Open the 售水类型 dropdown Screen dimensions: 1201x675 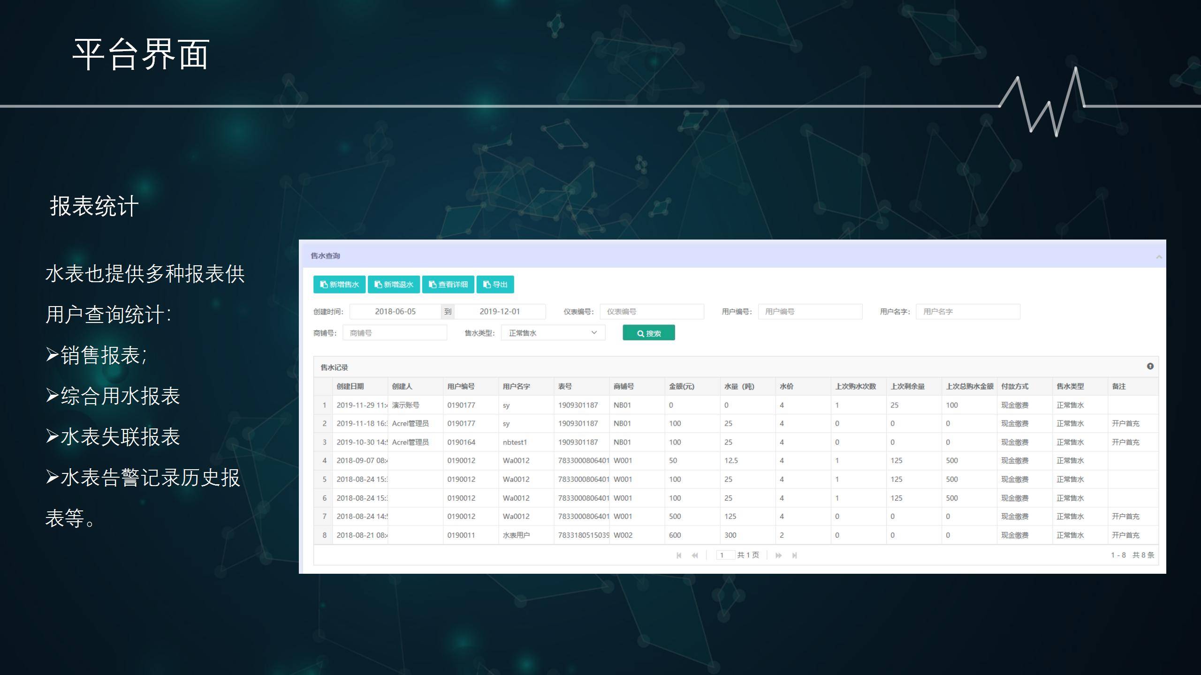553,333
